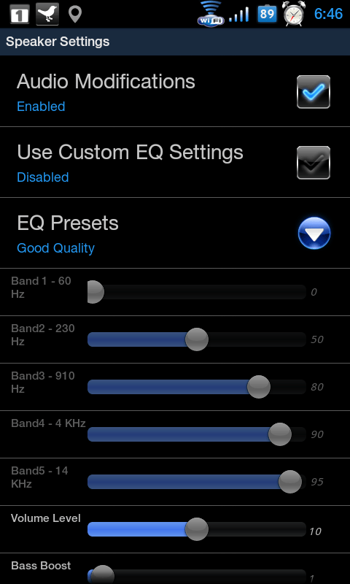
Task: Tap the notification badge icon showing 1
Action: [20, 15]
